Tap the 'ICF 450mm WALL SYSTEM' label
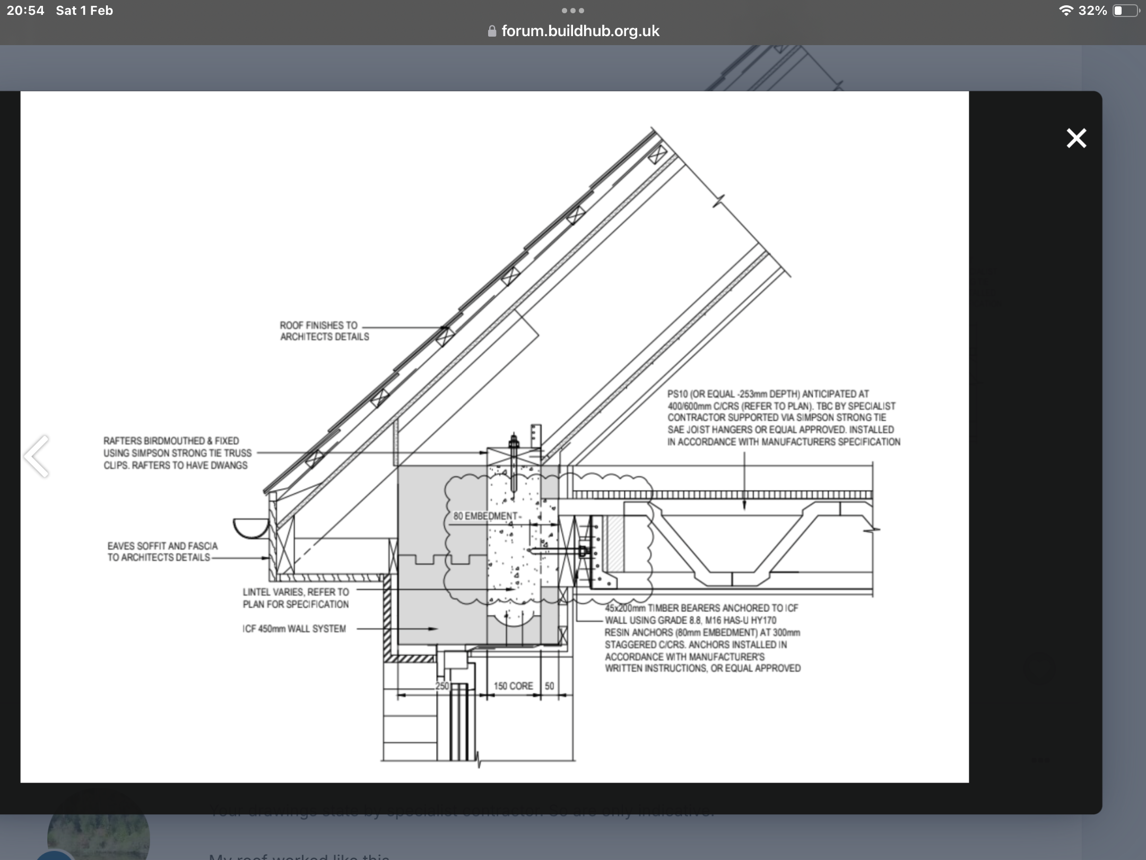The width and height of the screenshot is (1146, 860). pos(294,629)
